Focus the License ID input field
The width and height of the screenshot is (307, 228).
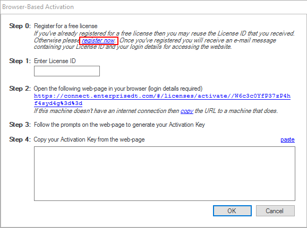67,71
